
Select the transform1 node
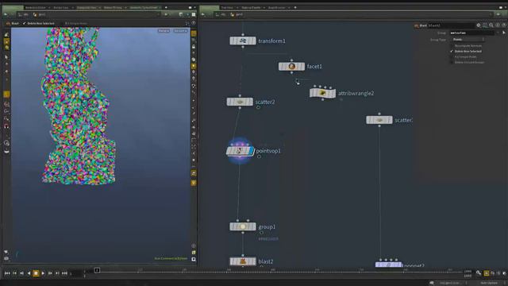pos(243,41)
